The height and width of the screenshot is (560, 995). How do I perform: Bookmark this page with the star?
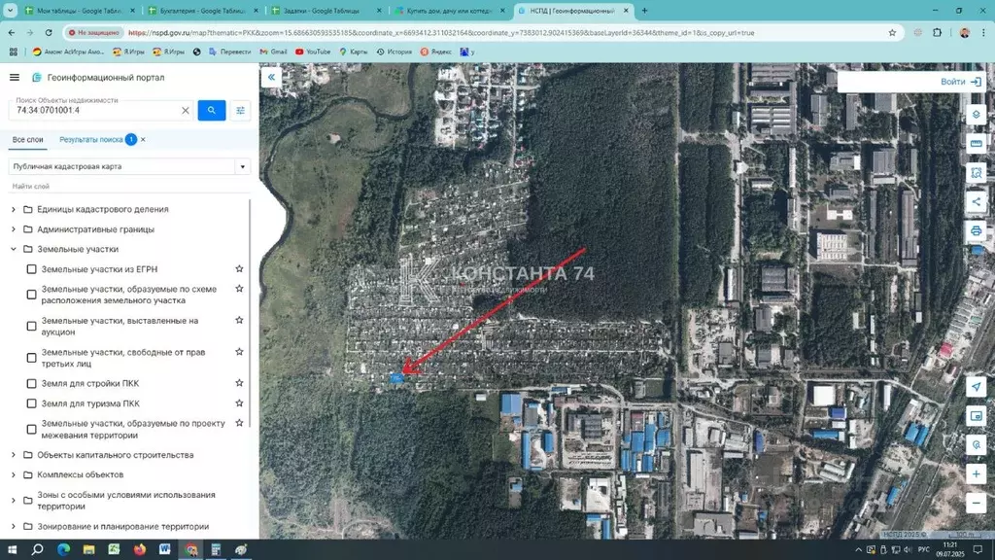892,32
